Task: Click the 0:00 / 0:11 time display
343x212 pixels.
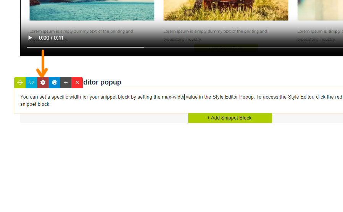Action: (51, 38)
